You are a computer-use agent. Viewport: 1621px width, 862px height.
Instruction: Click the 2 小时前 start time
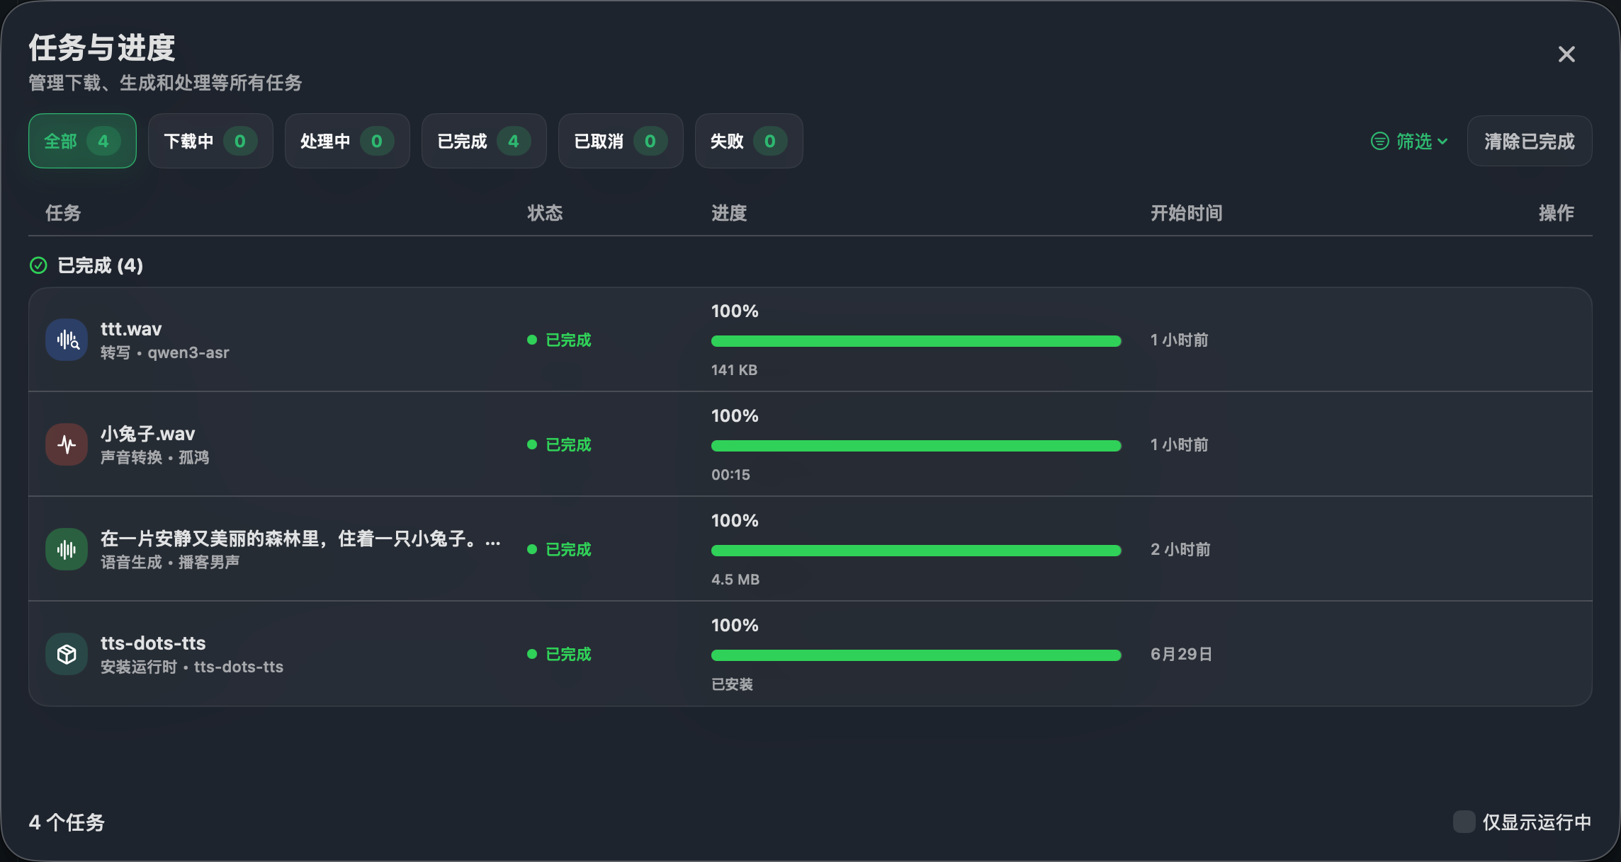tap(1180, 549)
